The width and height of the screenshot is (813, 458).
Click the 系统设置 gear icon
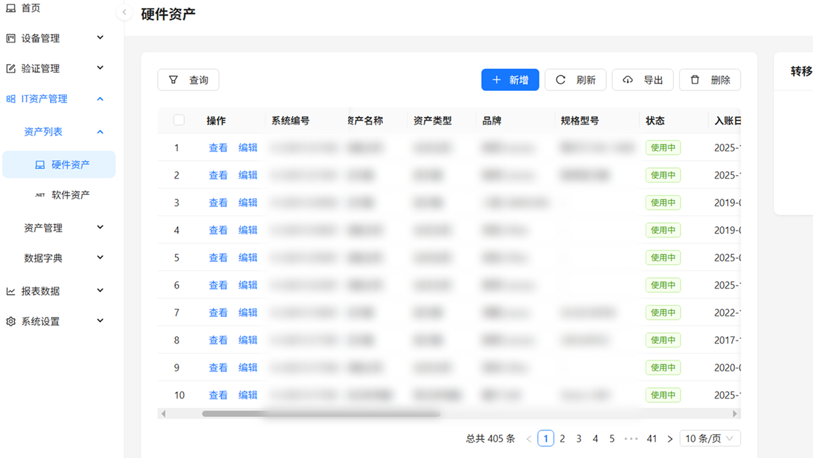coord(11,322)
